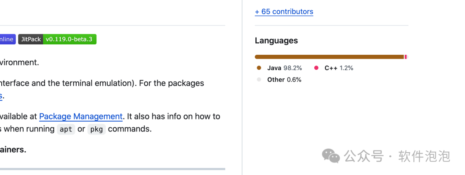The image size is (465, 175).
Task: Click the gray Other color dot
Action: (x=259, y=80)
